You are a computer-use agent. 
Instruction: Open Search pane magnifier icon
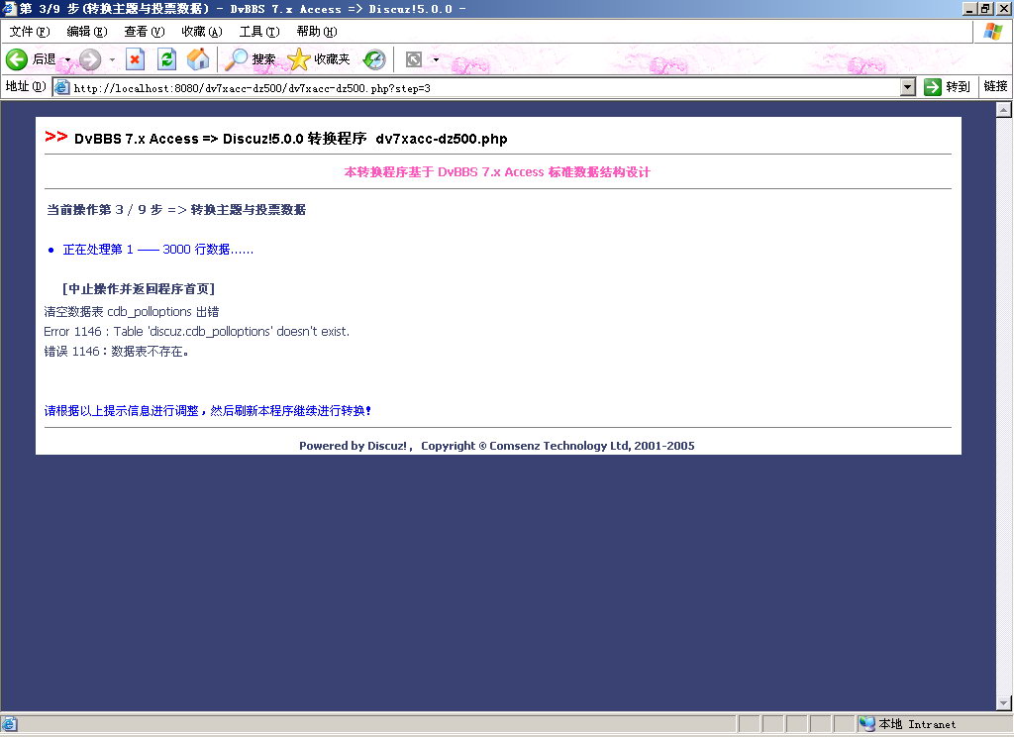(x=236, y=59)
